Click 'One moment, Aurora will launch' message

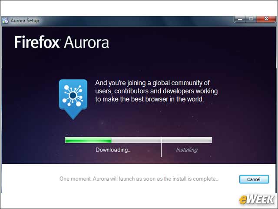click(139, 179)
